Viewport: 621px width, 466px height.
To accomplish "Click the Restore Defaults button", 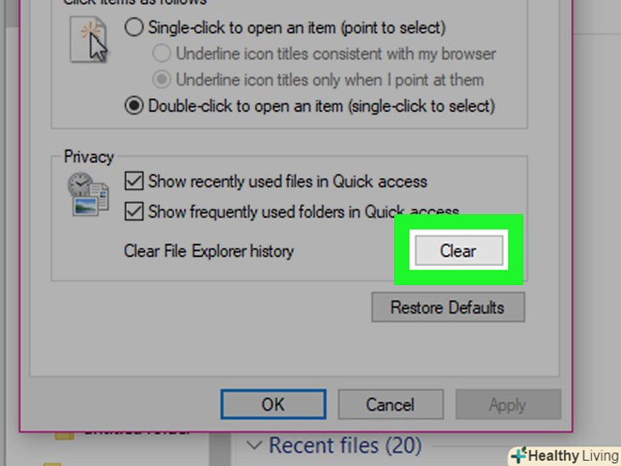I will click(448, 307).
